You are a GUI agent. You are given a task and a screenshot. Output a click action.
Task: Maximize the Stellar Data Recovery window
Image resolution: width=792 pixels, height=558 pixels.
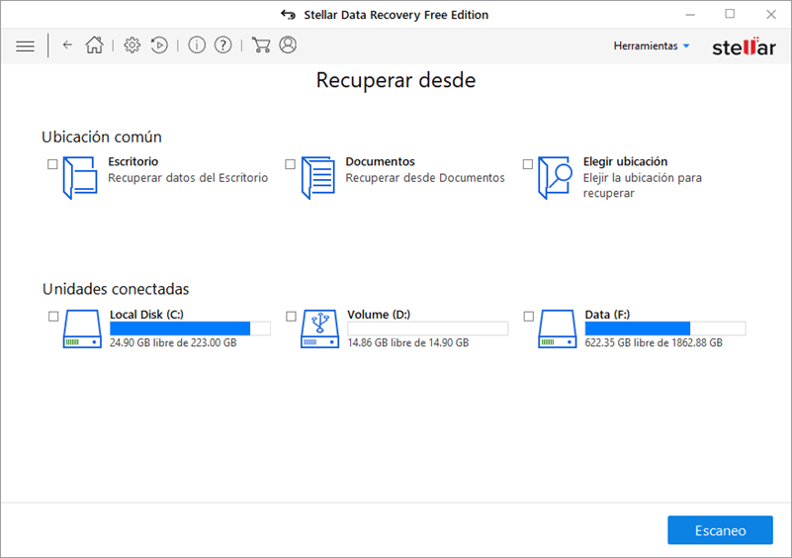coord(730,14)
